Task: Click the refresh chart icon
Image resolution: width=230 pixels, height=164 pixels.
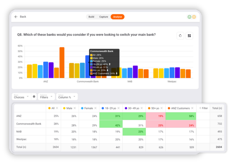Action: click(180, 36)
